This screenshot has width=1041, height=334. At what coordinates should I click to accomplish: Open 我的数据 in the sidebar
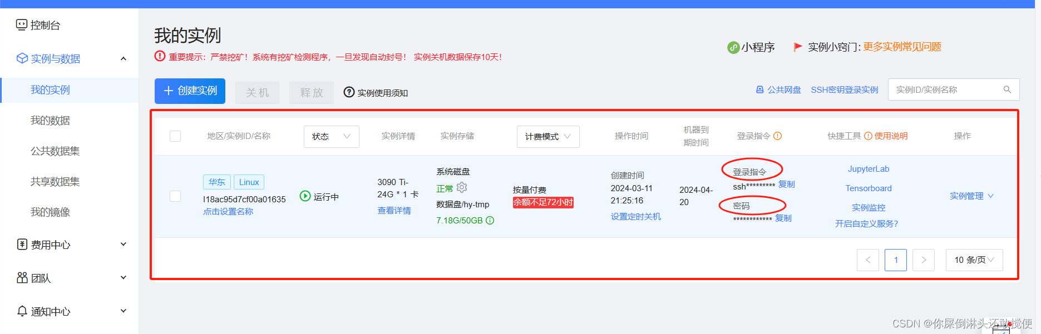50,121
